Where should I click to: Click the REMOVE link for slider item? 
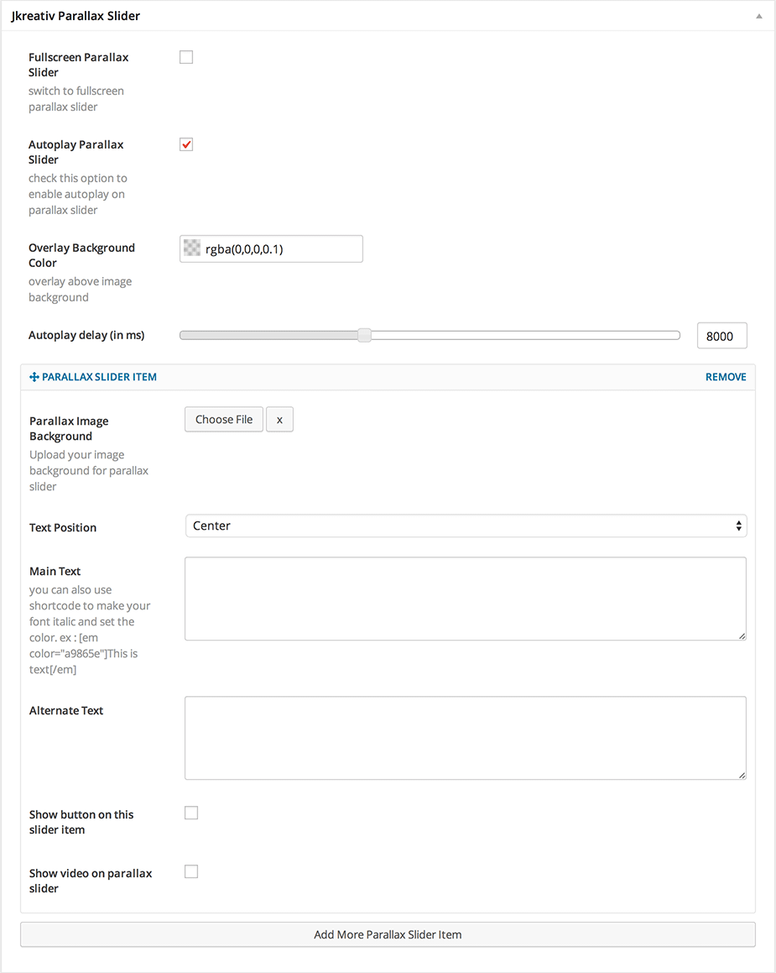[725, 377]
